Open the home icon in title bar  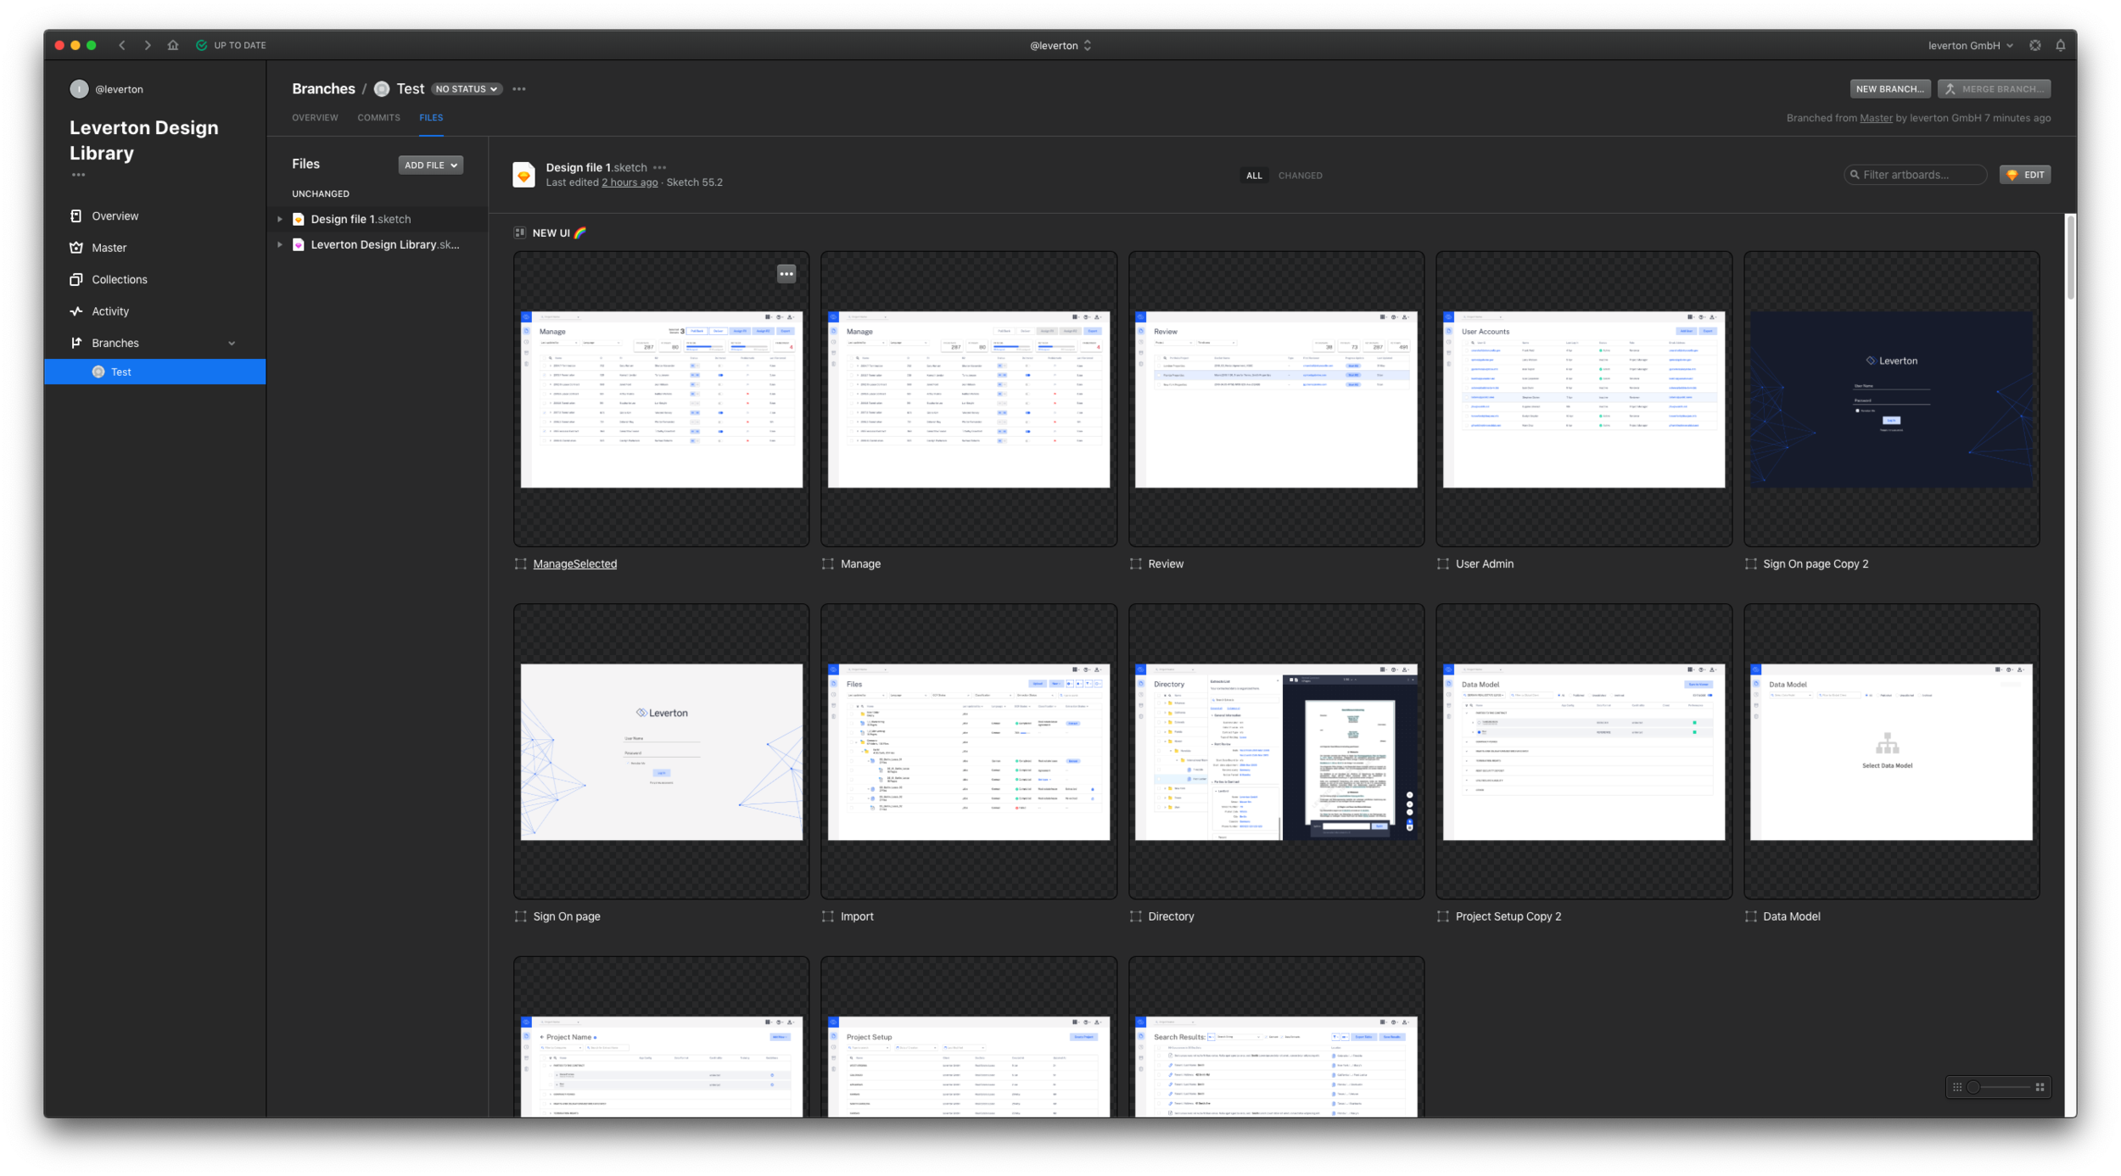173,45
